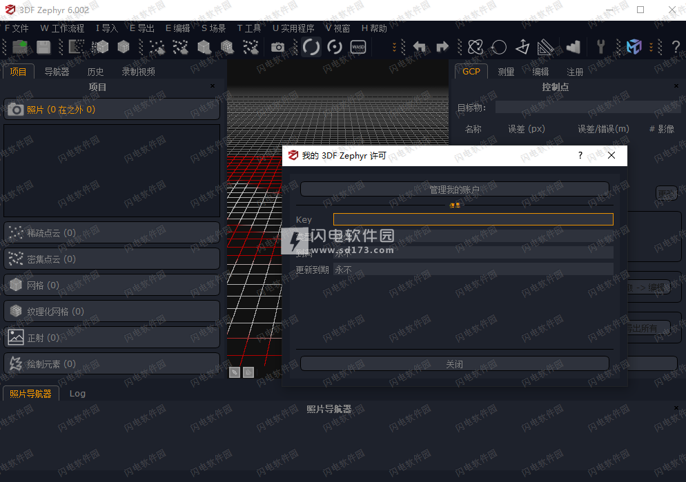This screenshot has height=482, width=686.
Task: Click the camera screenshot icon
Action: (x=277, y=47)
